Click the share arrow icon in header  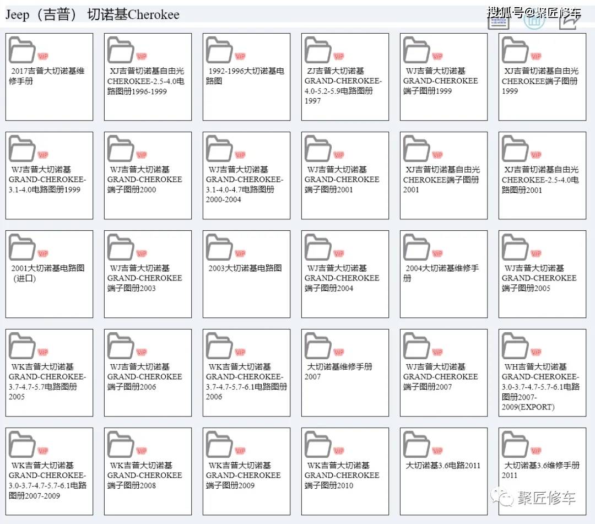pyautogui.click(x=569, y=21)
